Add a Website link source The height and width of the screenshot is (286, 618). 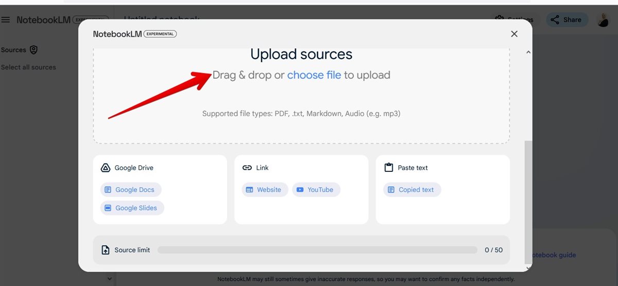[x=265, y=190]
